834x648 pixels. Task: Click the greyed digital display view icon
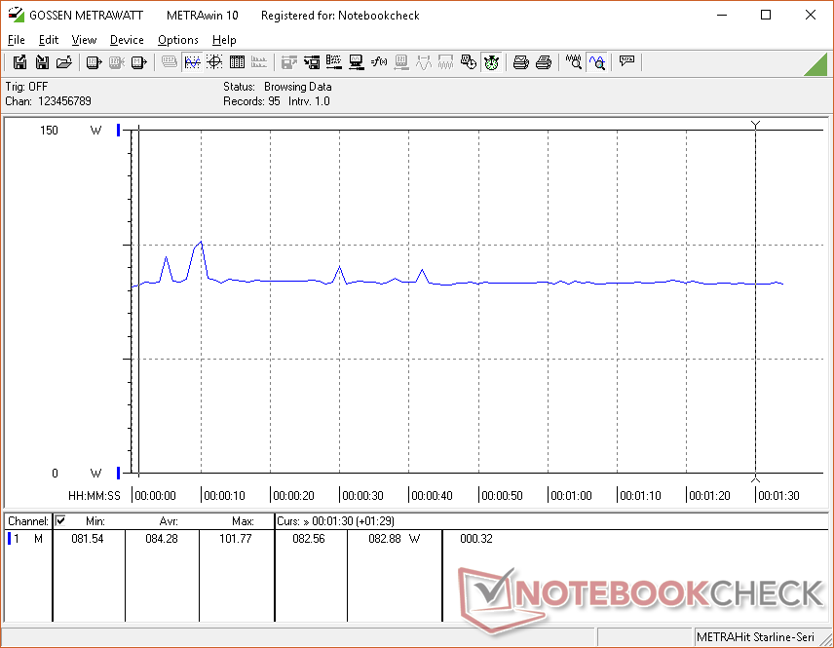tap(170, 62)
